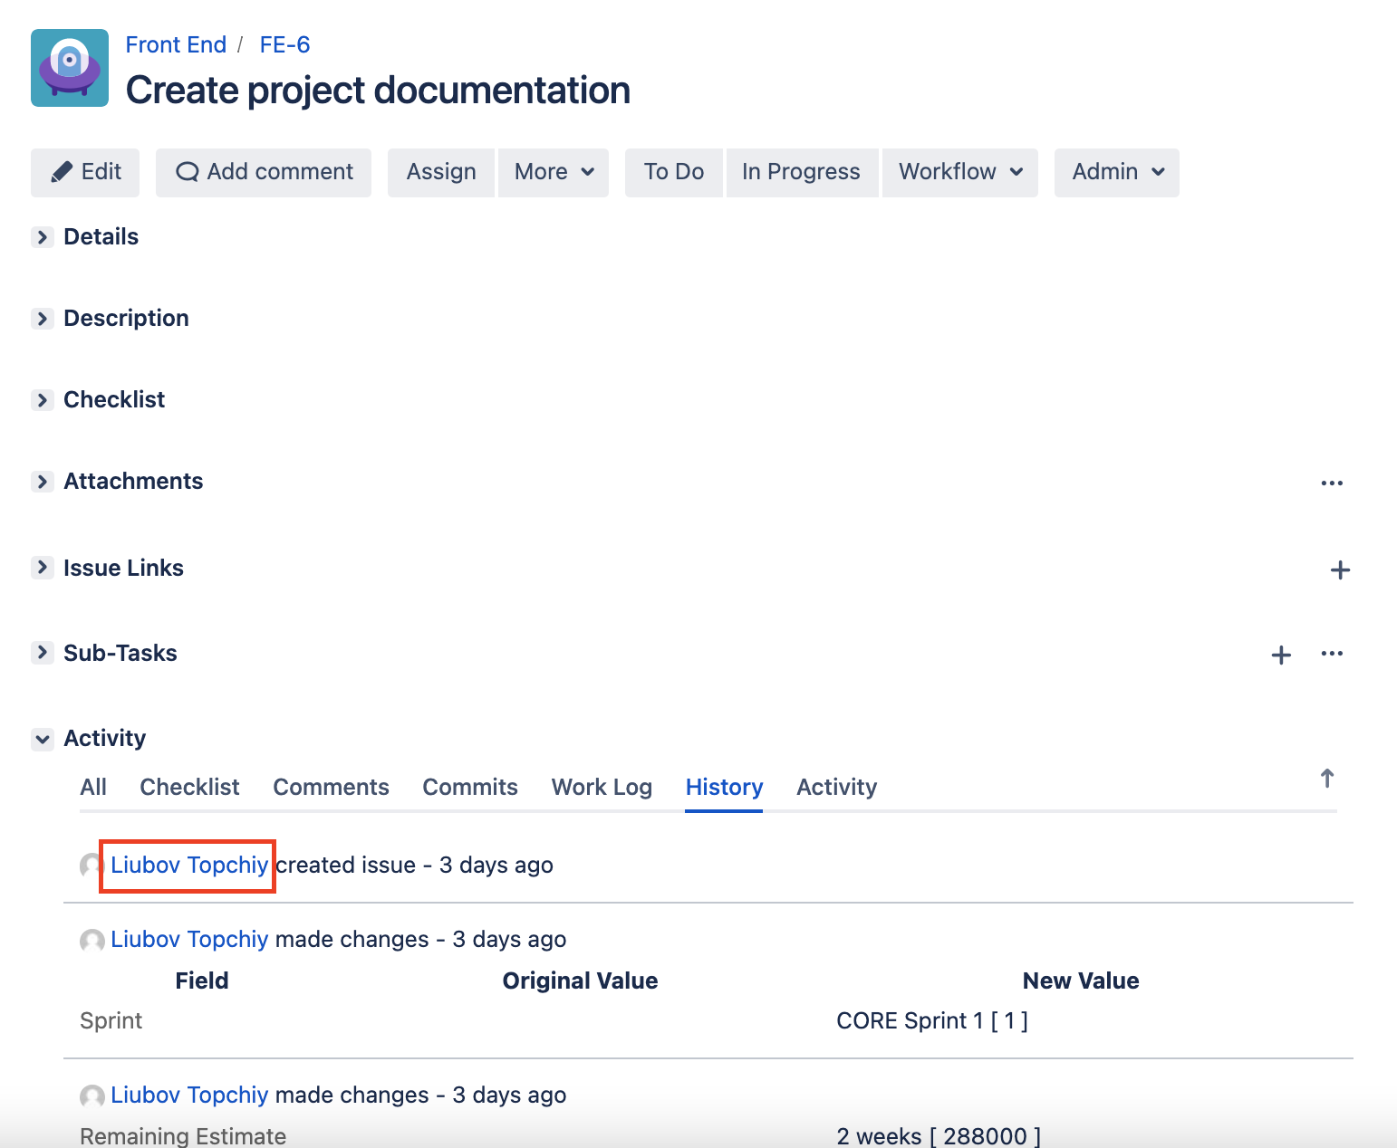Open the Admin dropdown

pos(1116,172)
